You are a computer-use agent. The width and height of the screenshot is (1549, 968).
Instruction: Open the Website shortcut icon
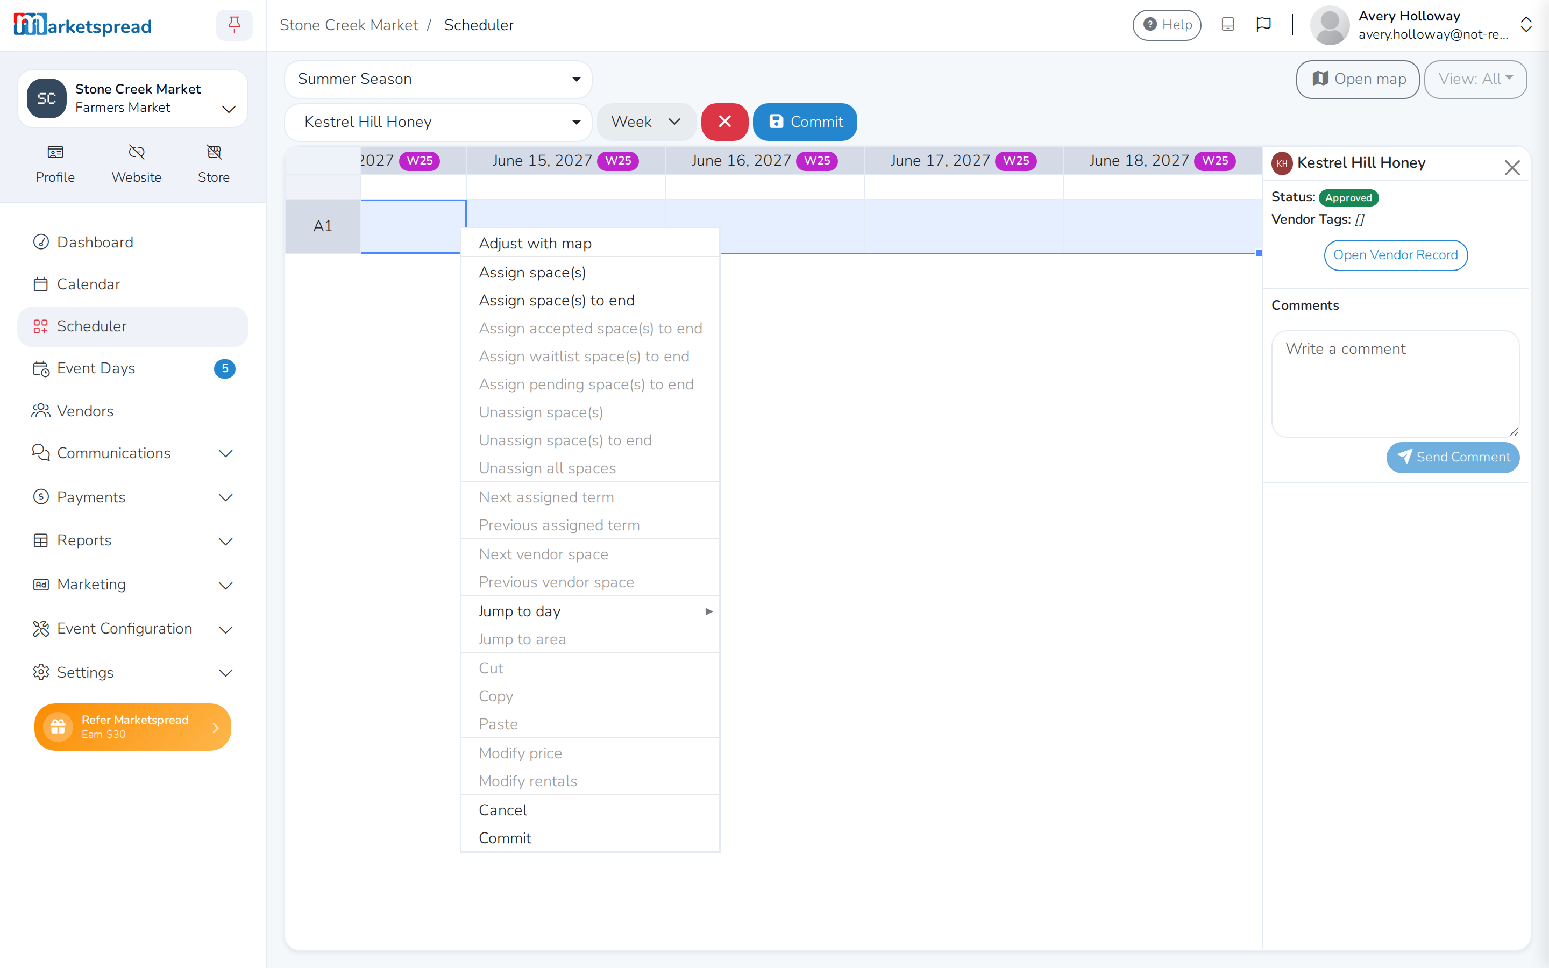(x=136, y=164)
